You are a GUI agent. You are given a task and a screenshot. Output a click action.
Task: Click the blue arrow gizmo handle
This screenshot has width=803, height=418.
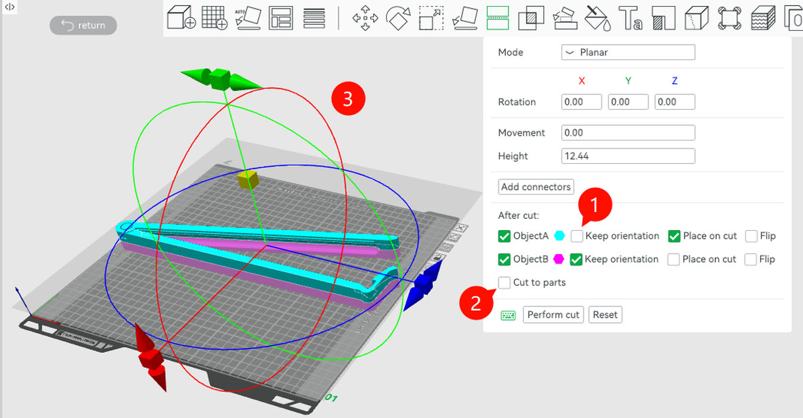(424, 285)
